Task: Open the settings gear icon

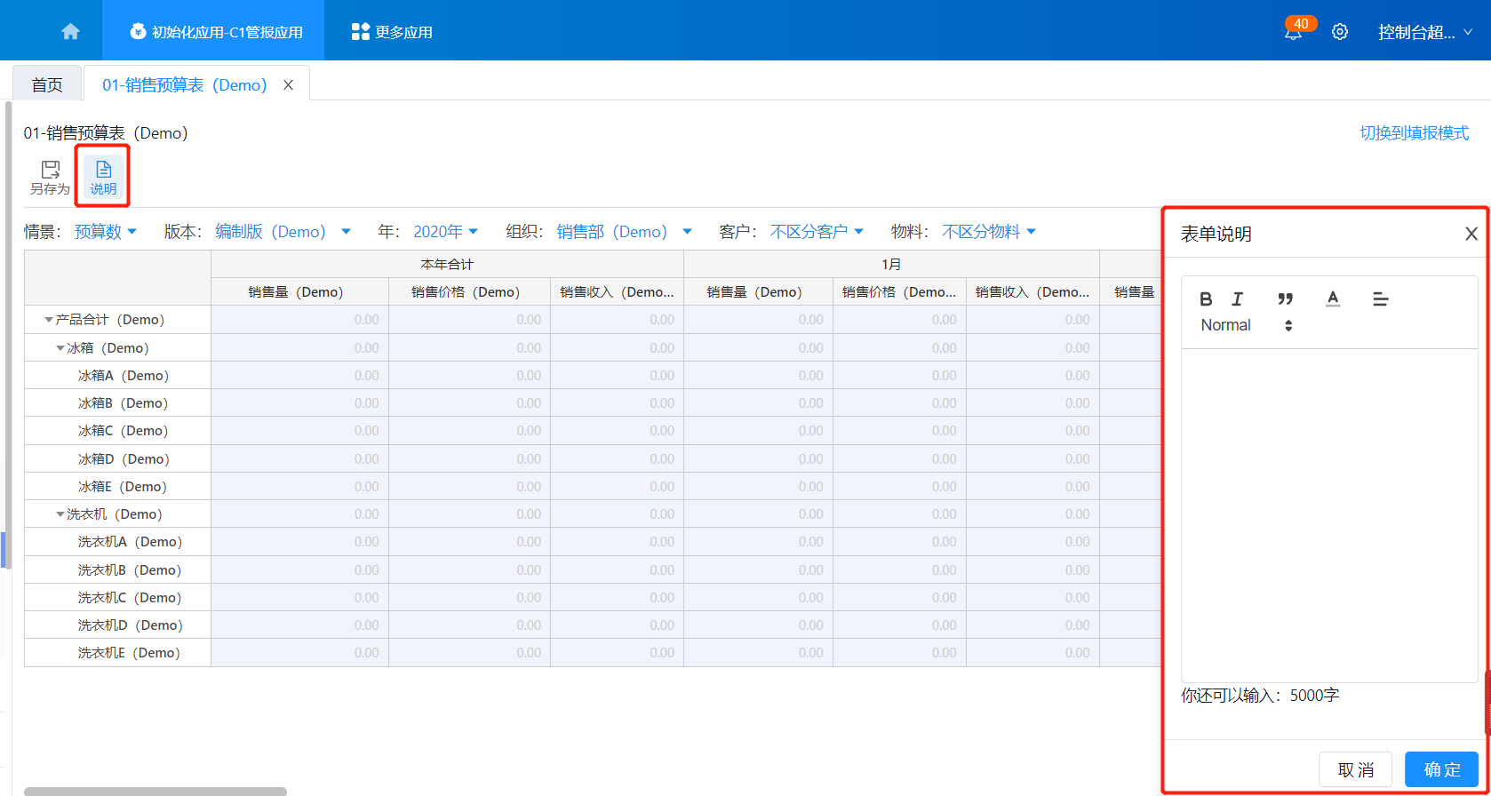Action: pyautogui.click(x=1340, y=32)
